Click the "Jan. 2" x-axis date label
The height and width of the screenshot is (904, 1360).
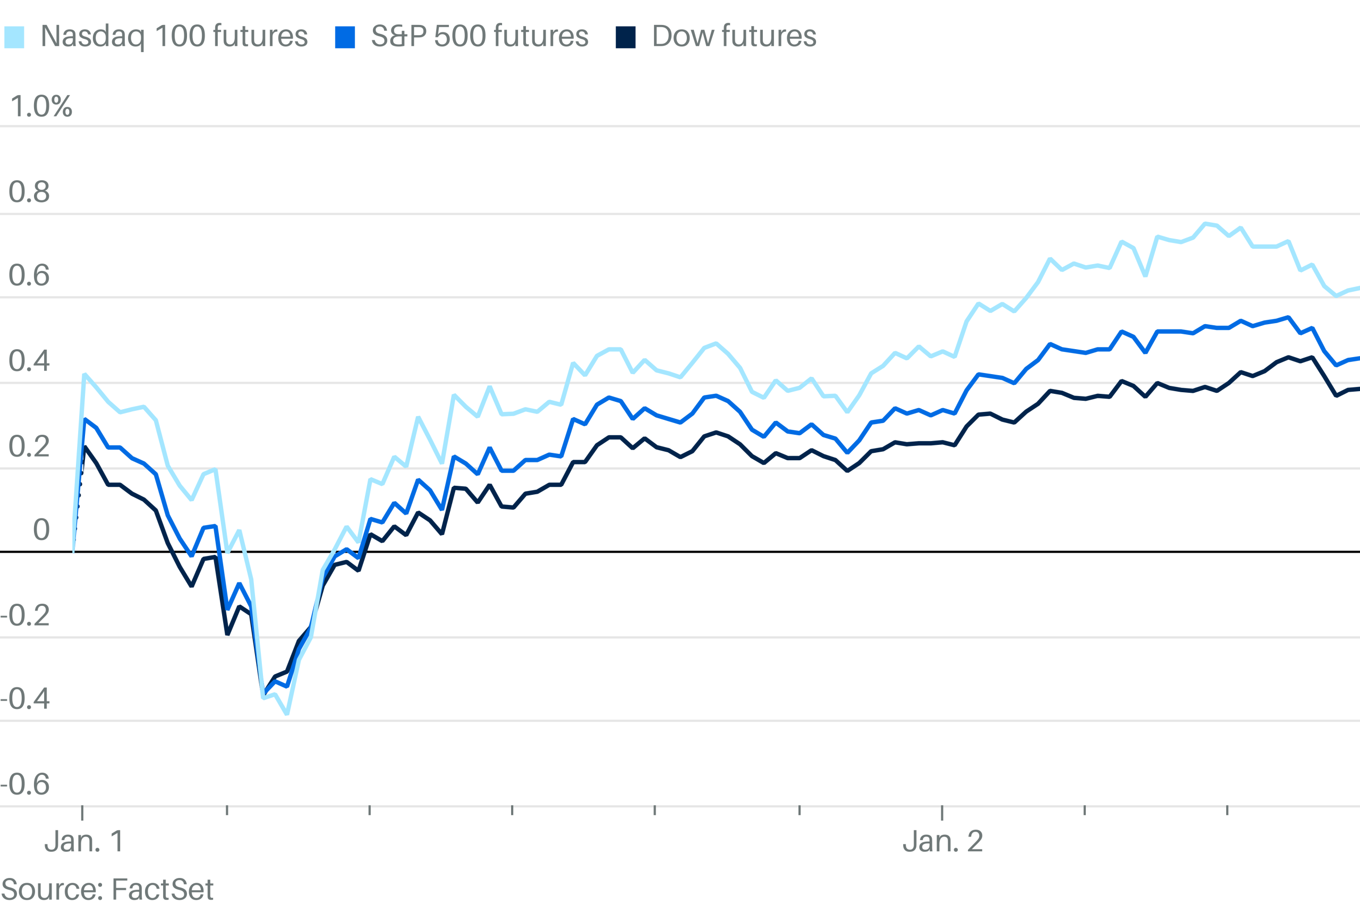tap(942, 842)
